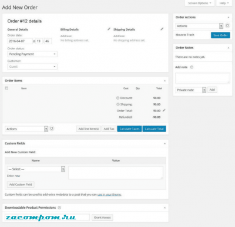Edit shipping details with pencil icon
This screenshot has height=227, width=235.
162,29
